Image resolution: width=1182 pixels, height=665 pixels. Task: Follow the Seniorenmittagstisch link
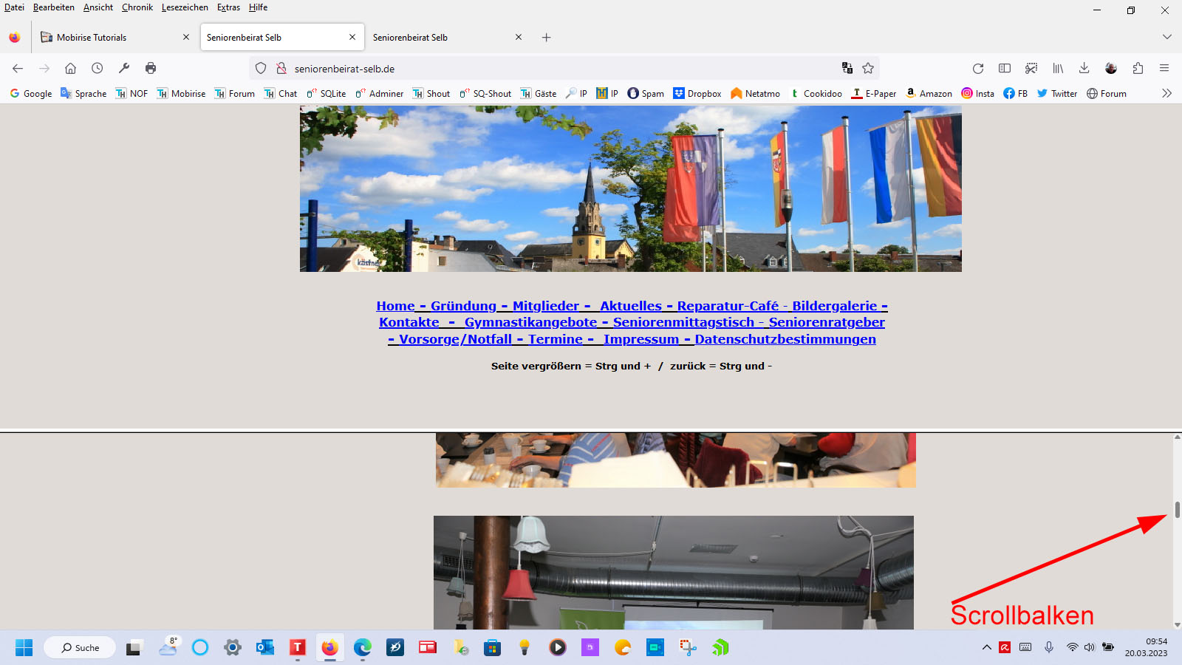tap(683, 322)
